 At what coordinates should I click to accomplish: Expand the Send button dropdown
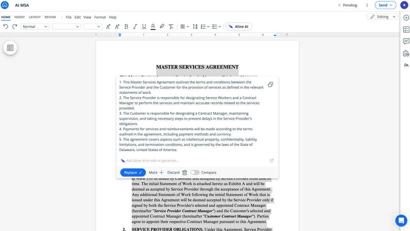tap(391, 5)
